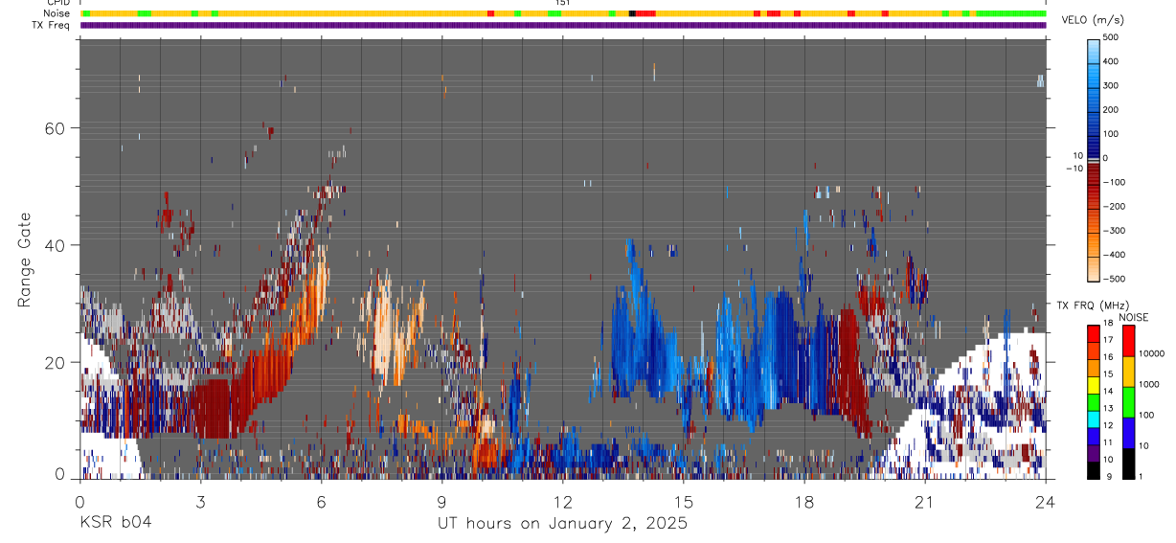This screenshot has height=543, width=1176.
Task: Click the -10 label beside the velocity colorbar
Action: click(1074, 169)
